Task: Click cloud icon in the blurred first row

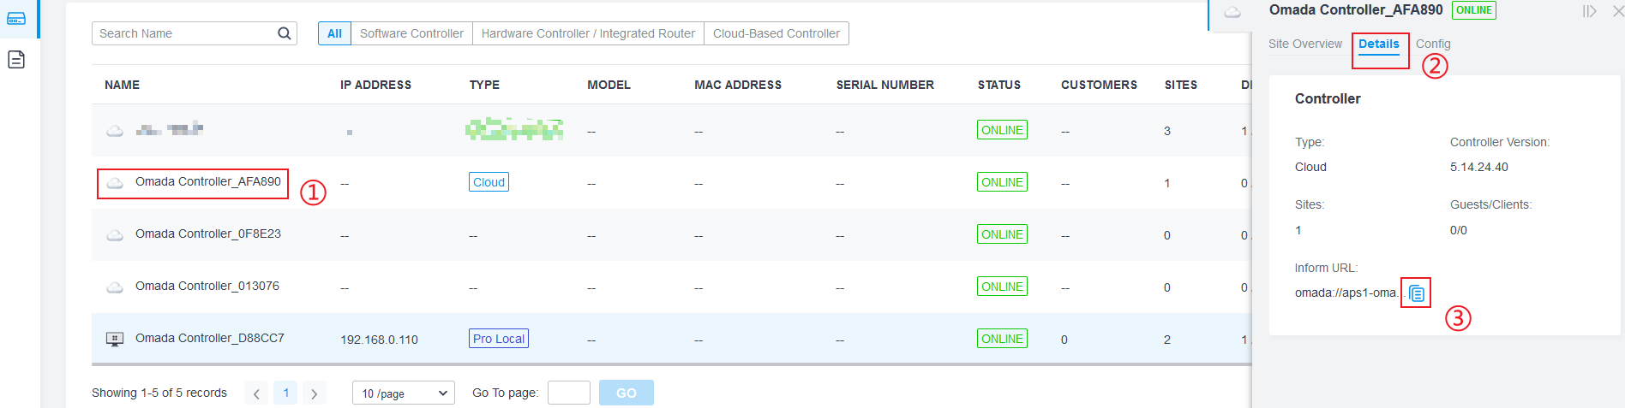Action: pos(115,131)
